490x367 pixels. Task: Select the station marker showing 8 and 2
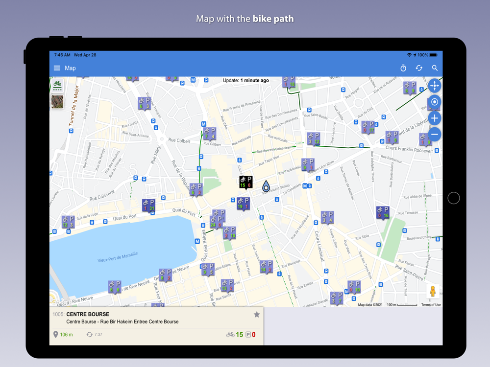point(165,275)
